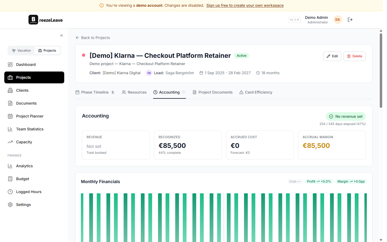This screenshot has height=242, width=387.
Task: Click the red project color dot
Action: pos(84,55)
